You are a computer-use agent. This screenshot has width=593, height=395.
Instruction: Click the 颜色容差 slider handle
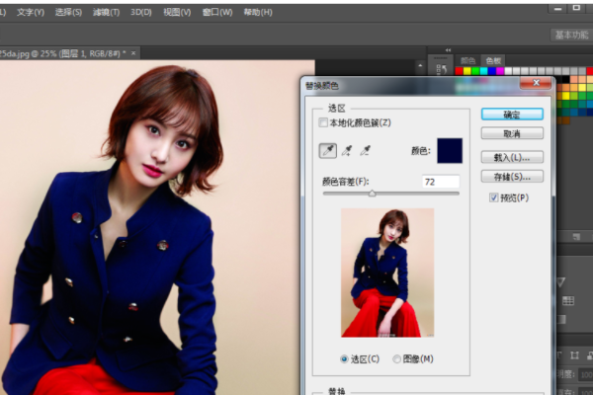click(x=373, y=194)
